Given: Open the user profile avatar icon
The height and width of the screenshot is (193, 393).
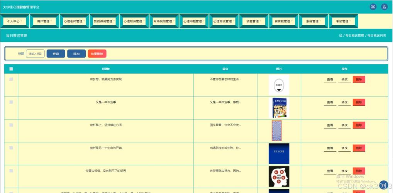Looking at the screenshot, I should 384,7.
